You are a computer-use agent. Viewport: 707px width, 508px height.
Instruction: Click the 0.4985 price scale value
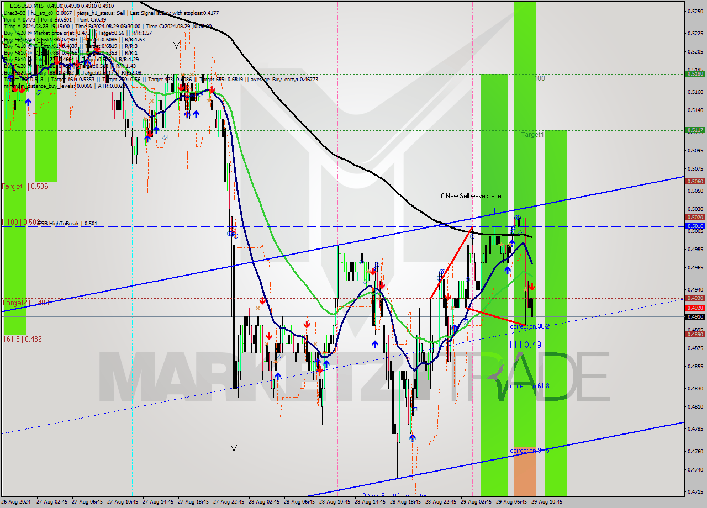695,249
